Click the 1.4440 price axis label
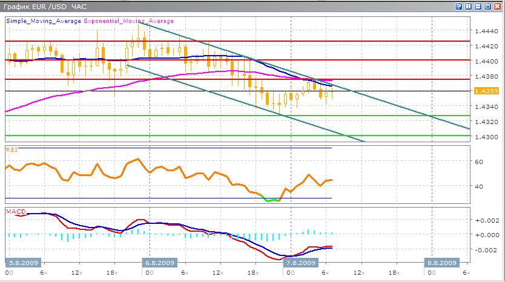The image size is (505, 282). [x=486, y=31]
